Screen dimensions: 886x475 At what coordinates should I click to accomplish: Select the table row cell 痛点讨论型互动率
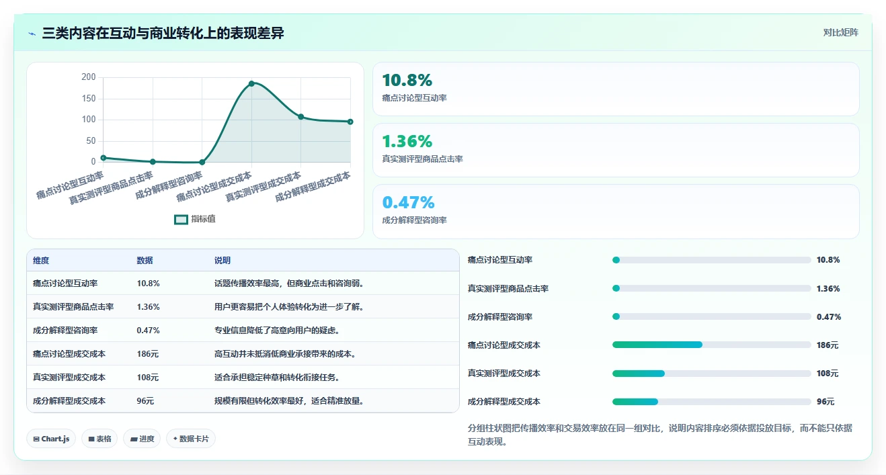pos(65,284)
